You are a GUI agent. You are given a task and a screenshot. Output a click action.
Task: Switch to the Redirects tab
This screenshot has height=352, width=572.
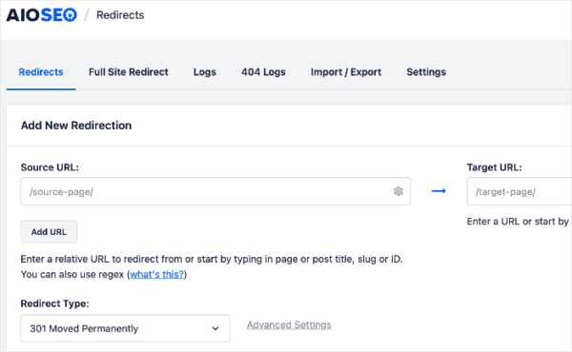41,72
